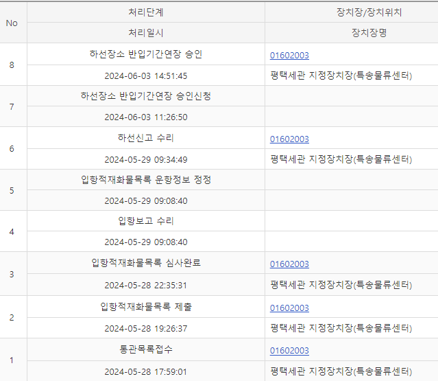Screen dimensions: 438x381
Task: Select the timestamp 2024-05-29 09:34:49
Action: point(146,159)
